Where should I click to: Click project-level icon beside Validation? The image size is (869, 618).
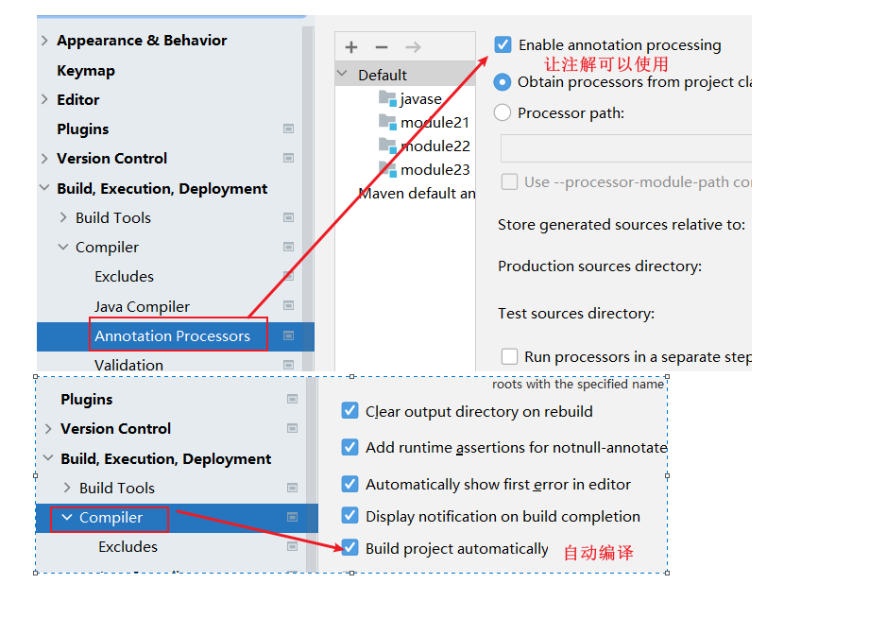(x=288, y=365)
